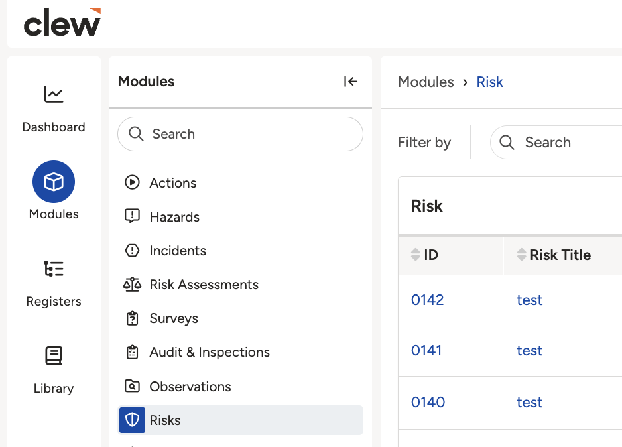Focus the Risk list search field
Viewport: 622px width, 447px height.
[x=556, y=142]
